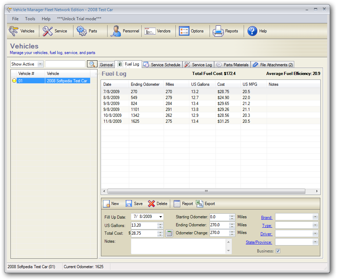
Task: Open the Tools menu
Action: coord(30,19)
